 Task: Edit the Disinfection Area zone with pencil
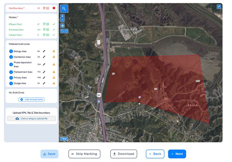(x=44, y=57)
